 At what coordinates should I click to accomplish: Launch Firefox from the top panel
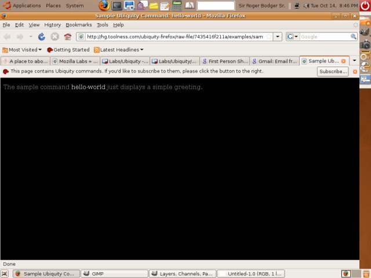tap(104, 5)
